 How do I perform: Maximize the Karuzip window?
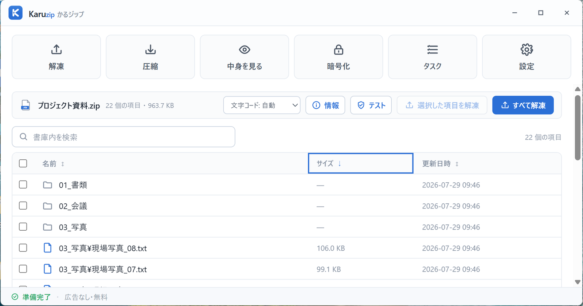(x=541, y=13)
